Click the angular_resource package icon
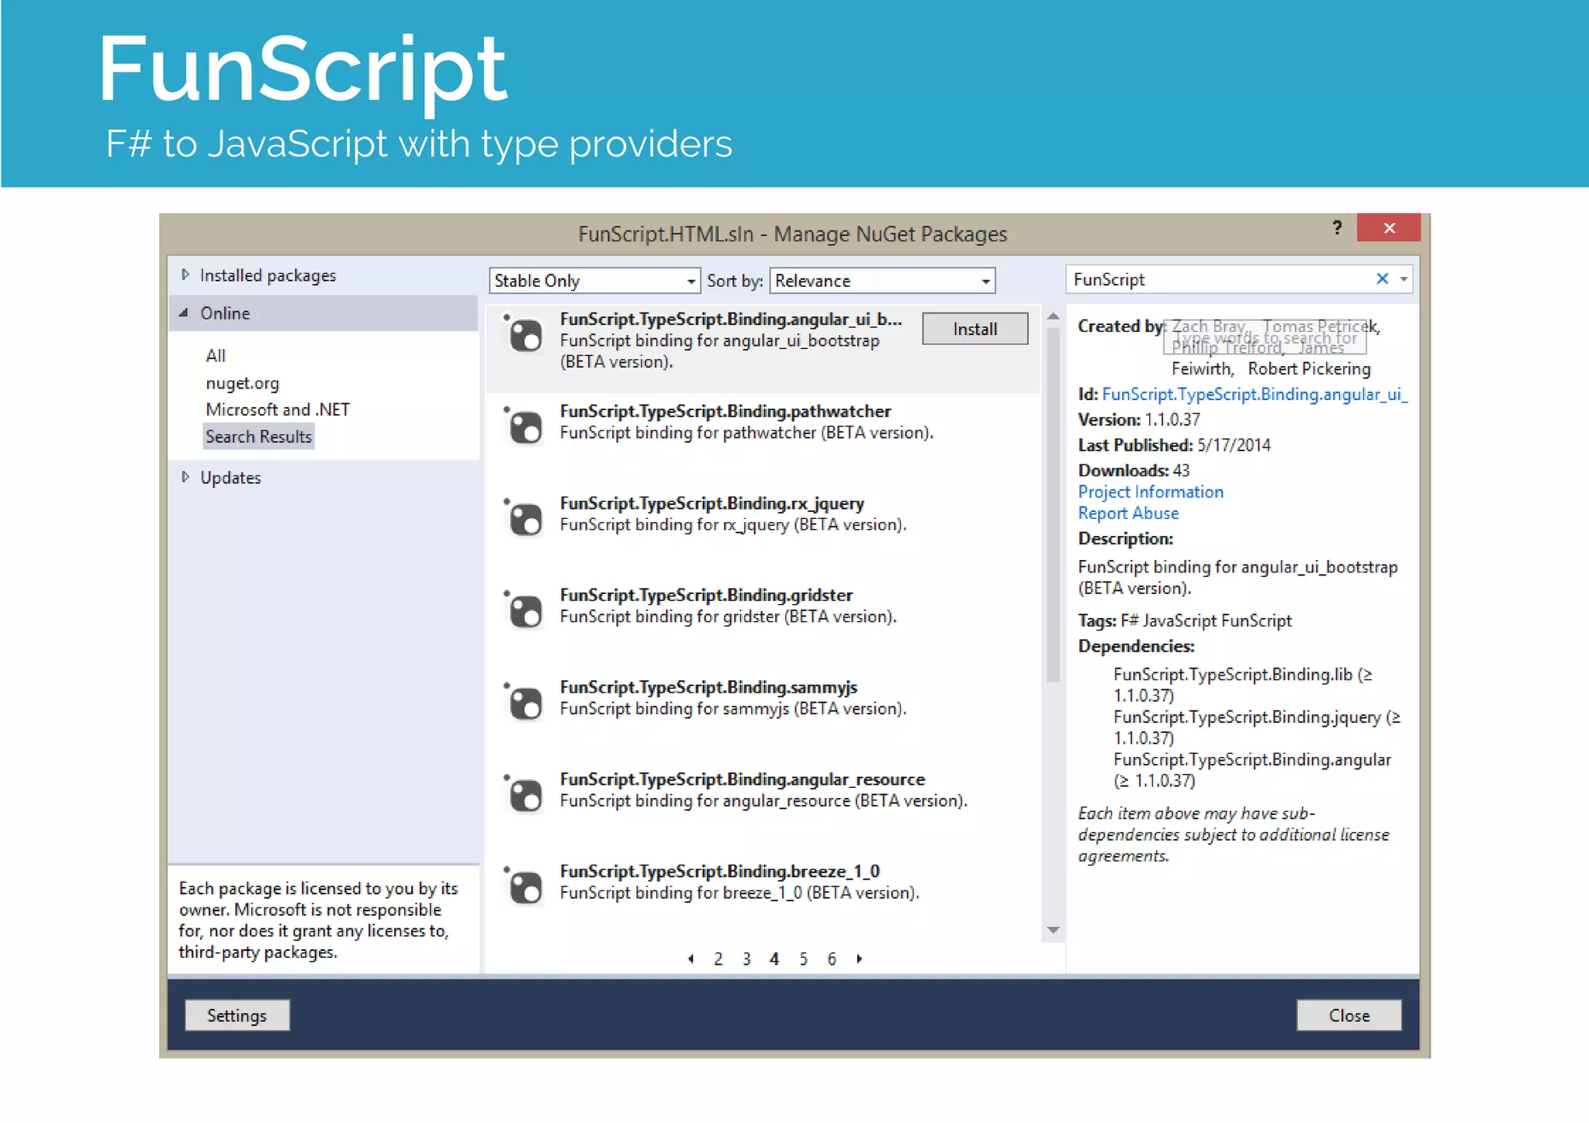The width and height of the screenshot is (1589, 1123). [524, 795]
